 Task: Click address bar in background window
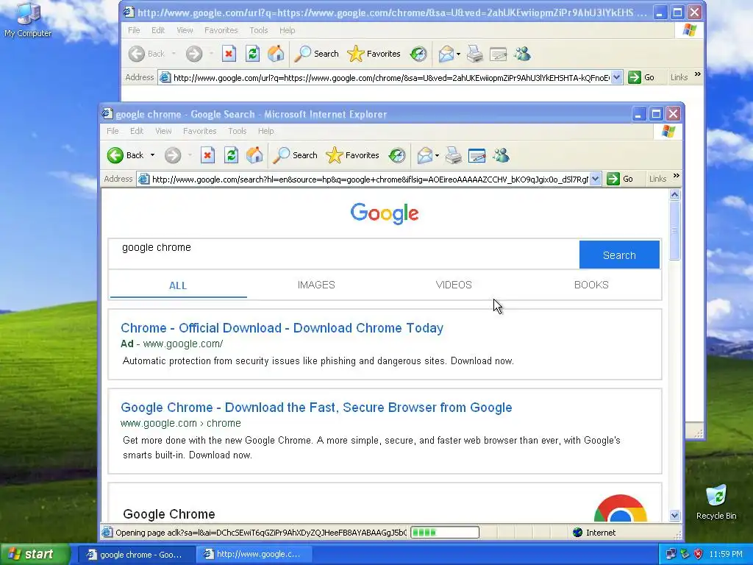click(x=390, y=77)
